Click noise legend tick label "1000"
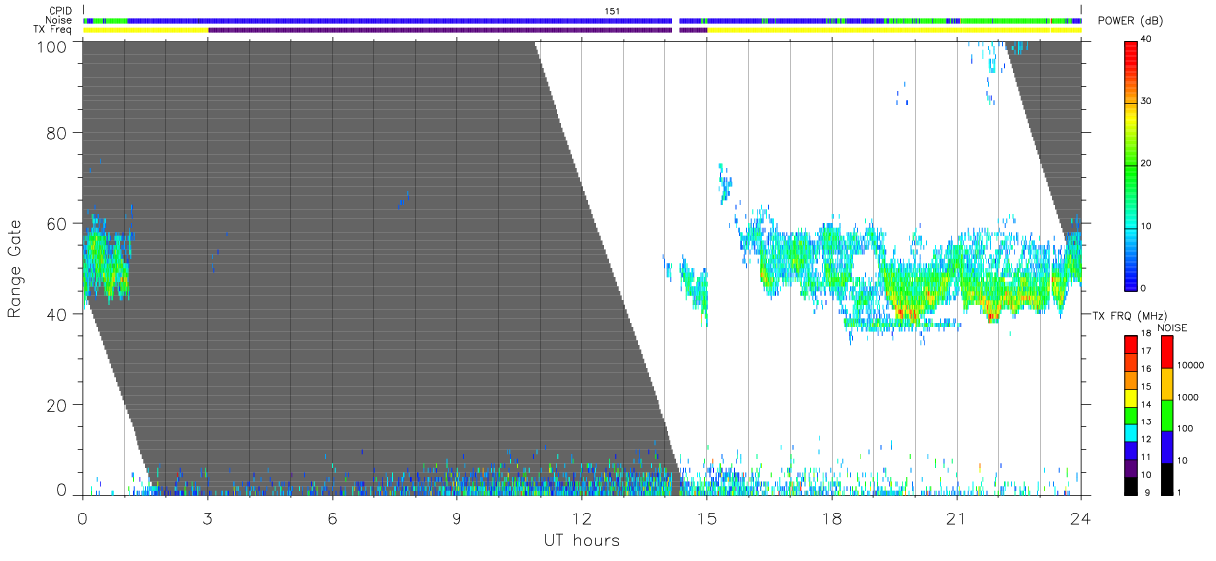 pos(1186,397)
